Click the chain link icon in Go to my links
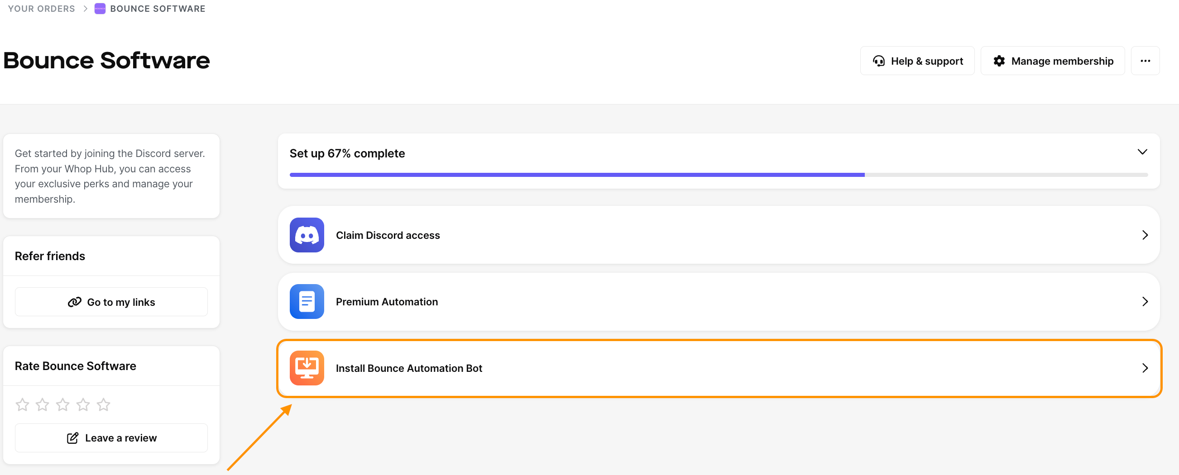The image size is (1179, 475). tap(75, 302)
